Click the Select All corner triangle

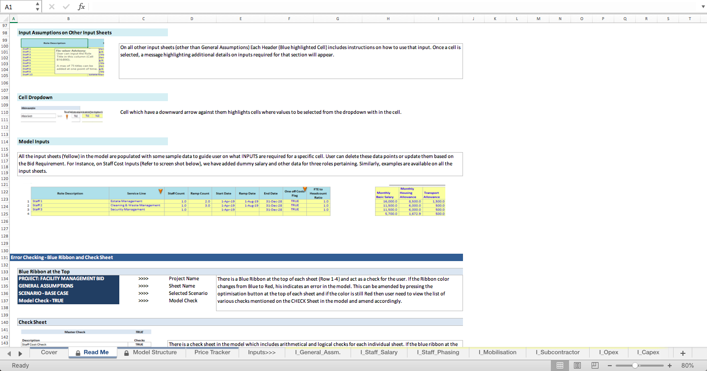pos(4,19)
